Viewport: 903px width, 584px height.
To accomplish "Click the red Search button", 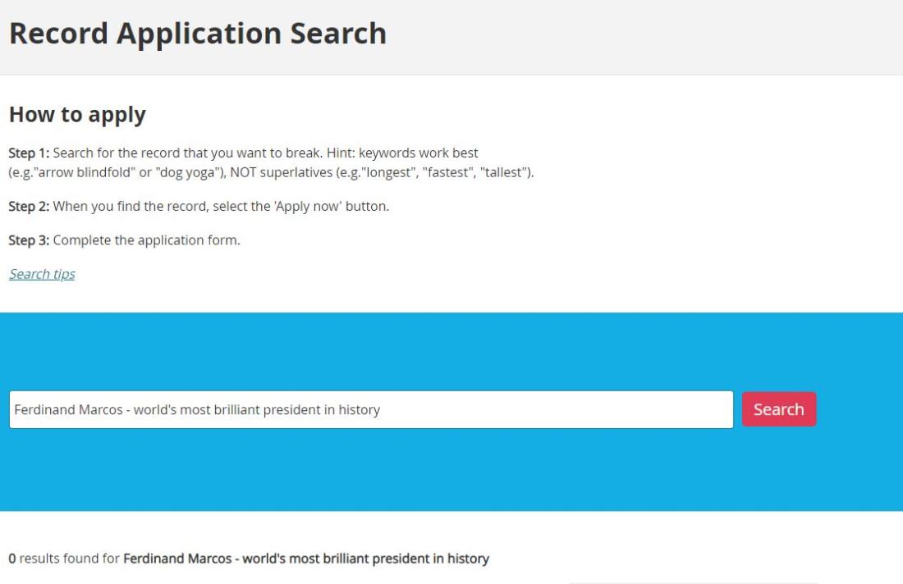I will coord(778,409).
